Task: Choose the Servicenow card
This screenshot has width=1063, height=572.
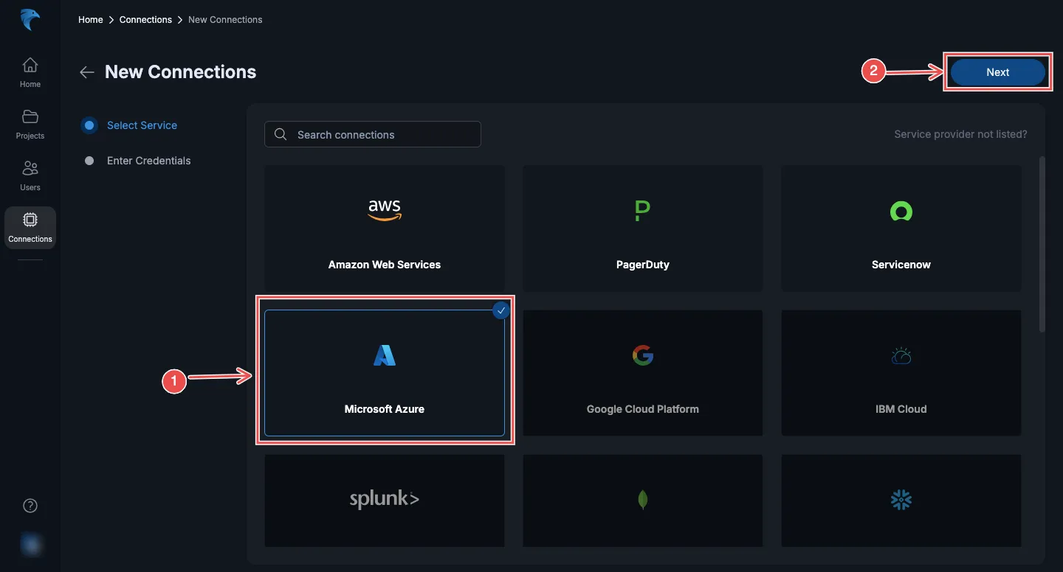Action: point(901,228)
